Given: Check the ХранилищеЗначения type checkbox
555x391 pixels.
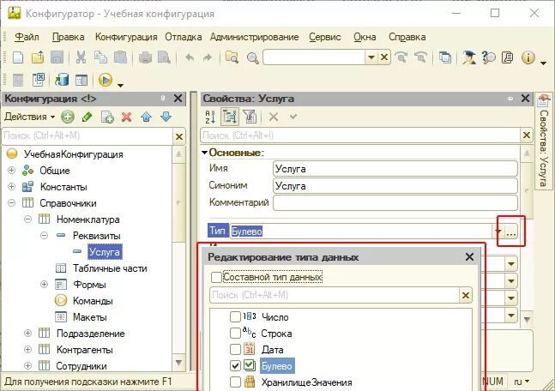Looking at the screenshot, I should click(x=235, y=382).
